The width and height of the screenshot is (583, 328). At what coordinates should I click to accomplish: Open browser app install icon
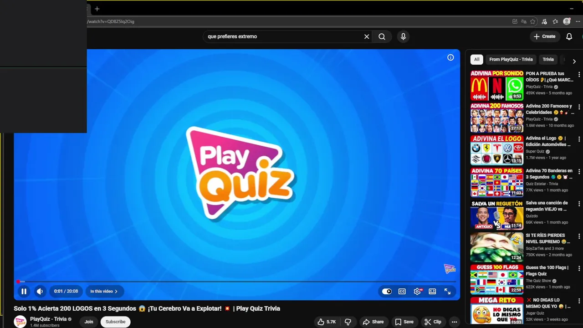coord(515,21)
